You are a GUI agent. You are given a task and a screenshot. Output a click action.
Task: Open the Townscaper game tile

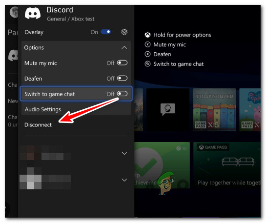click(x=214, y=110)
